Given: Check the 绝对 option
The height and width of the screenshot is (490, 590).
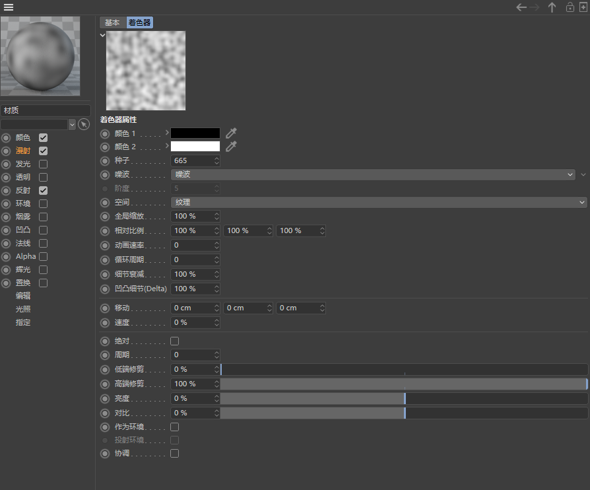Looking at the screenshot, I should click(x=175, y=341).
